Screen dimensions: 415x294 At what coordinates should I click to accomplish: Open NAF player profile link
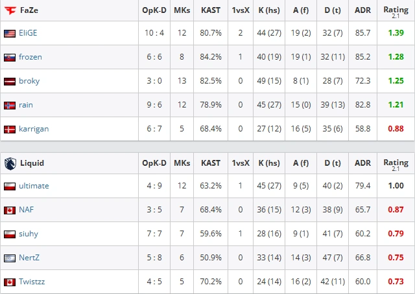pos(26,210)
